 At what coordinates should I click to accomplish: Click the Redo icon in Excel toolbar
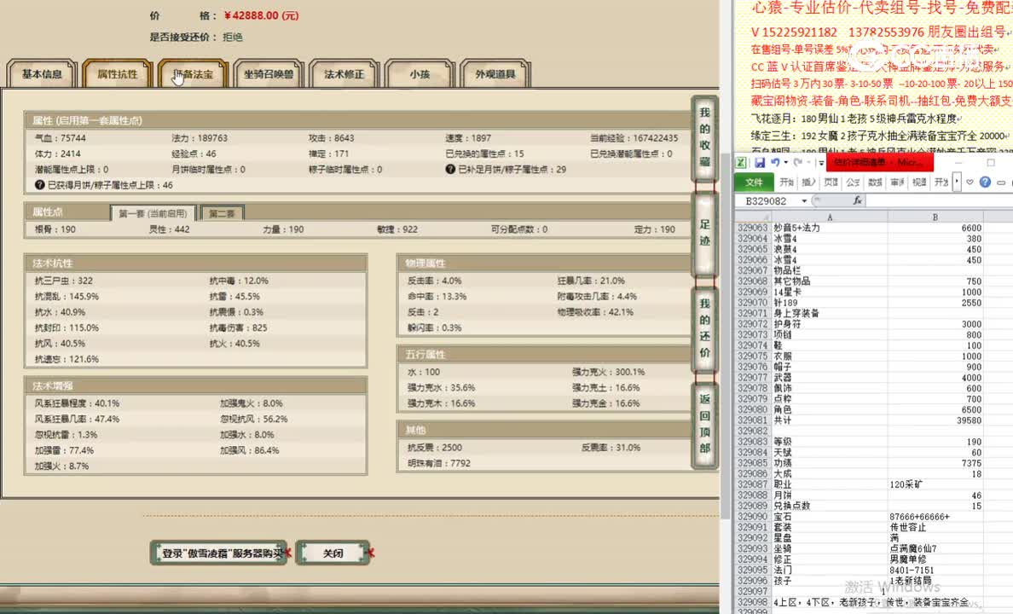pos(798,163)
